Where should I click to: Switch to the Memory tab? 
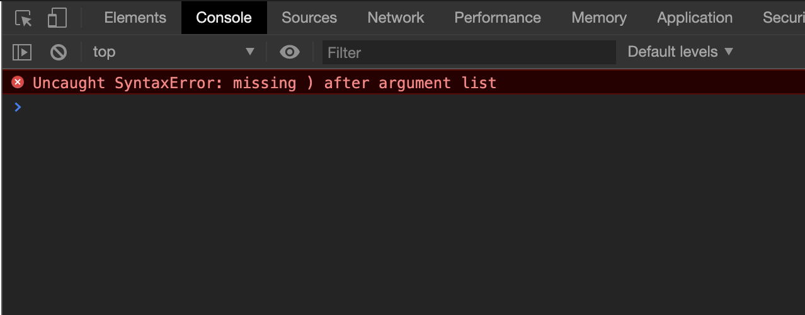click(598, 18)
